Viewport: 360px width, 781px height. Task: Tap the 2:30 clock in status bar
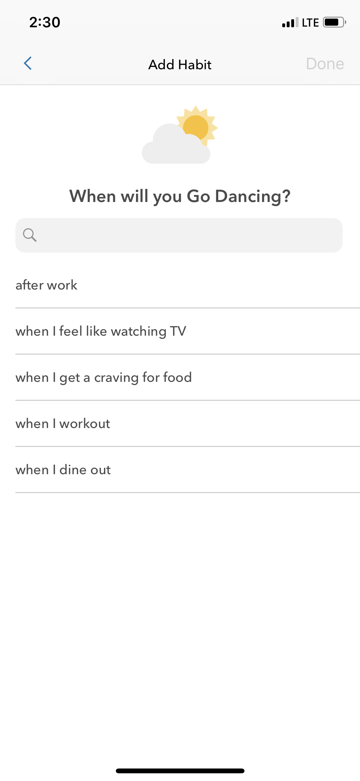[x=45, y=22]
